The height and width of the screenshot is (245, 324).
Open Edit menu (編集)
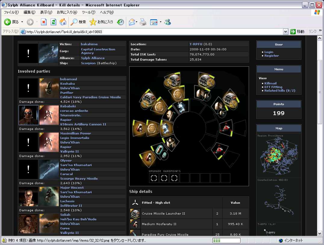[x=30, y=12]
